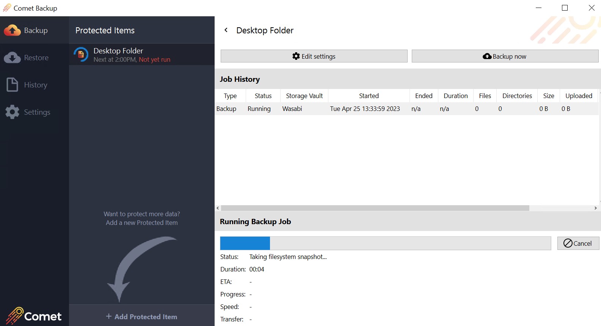Click the Protected Items panel heading
Viewport: 601px width, 326px height.
point(105,30)
